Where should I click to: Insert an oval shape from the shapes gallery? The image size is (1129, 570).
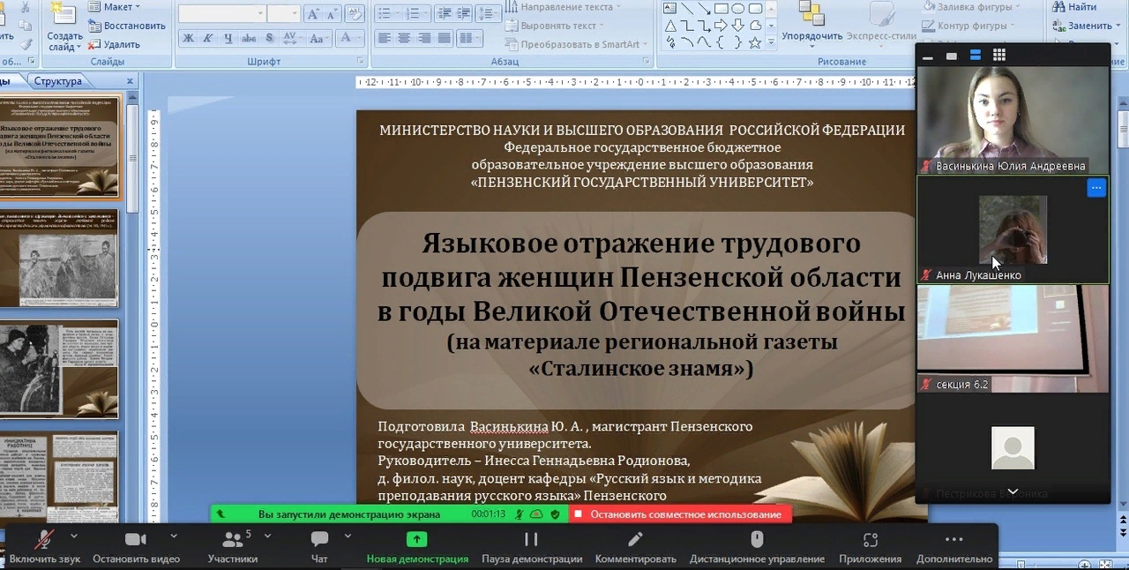pos(737,9)
